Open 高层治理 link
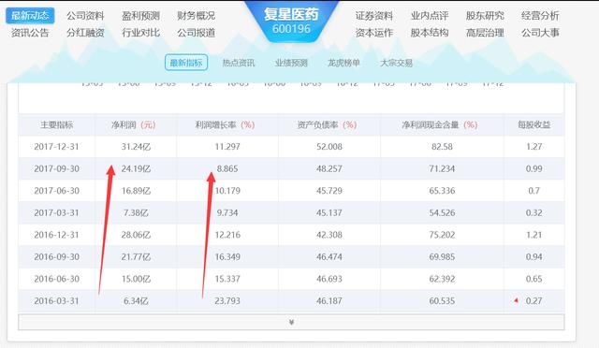Screen dimensions: 599x348 485,33
